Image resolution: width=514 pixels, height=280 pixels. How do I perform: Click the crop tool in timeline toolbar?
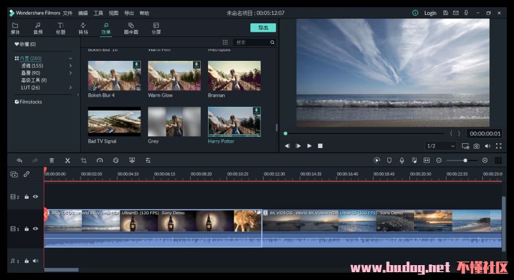pos(84,160)
